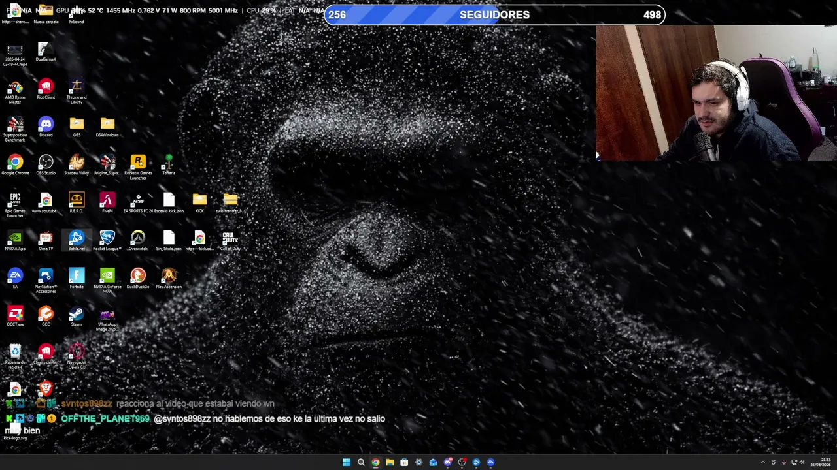Launch OBS Studio from desktop
Image resolution: width=837 pixels, height=470 pixels.
pos(46,165)
